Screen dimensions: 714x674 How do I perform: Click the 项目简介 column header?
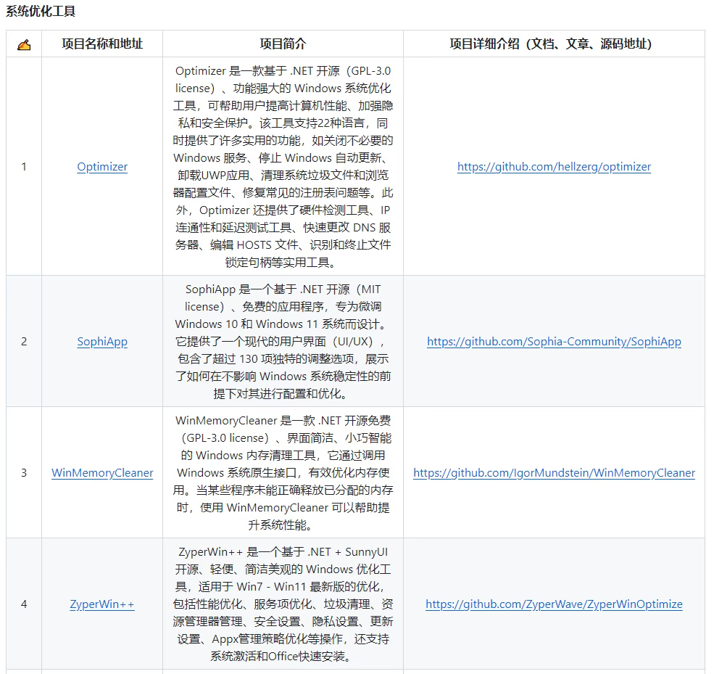click(x=283, y=44)
